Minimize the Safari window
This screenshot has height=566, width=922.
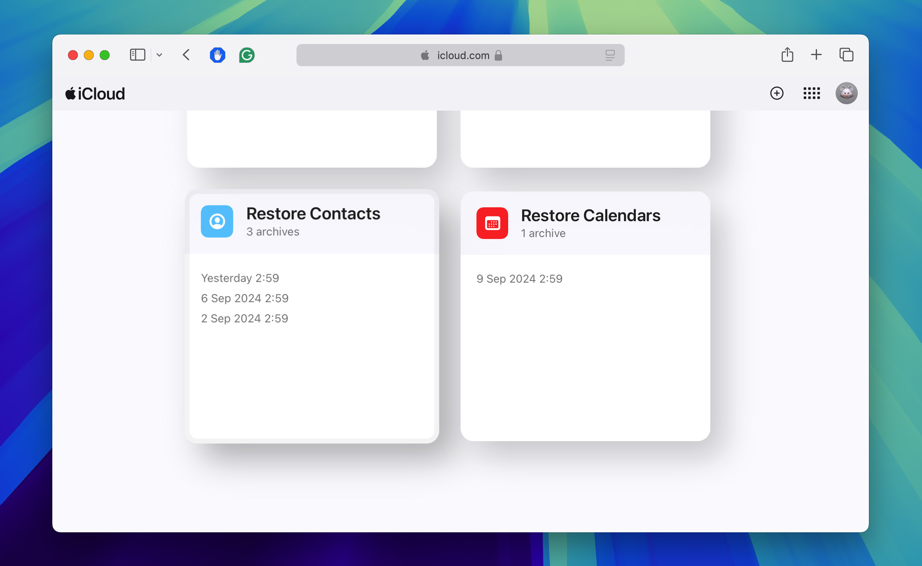(89, 55)
